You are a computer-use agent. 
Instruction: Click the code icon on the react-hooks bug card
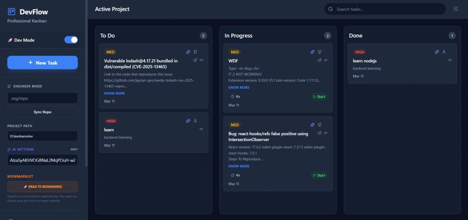(326, 133)
